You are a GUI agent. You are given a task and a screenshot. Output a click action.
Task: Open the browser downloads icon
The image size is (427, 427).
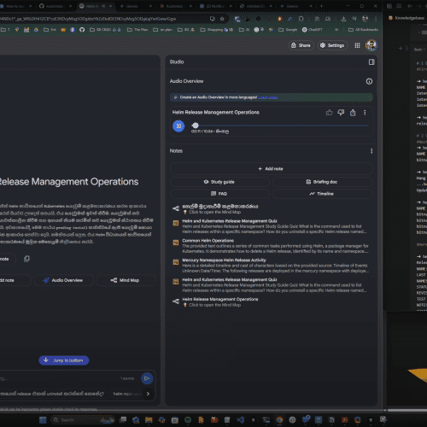343,19
